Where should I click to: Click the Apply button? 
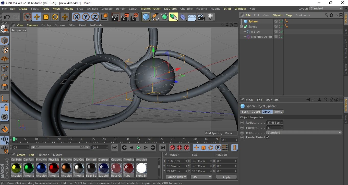click(x=226, y=177)
